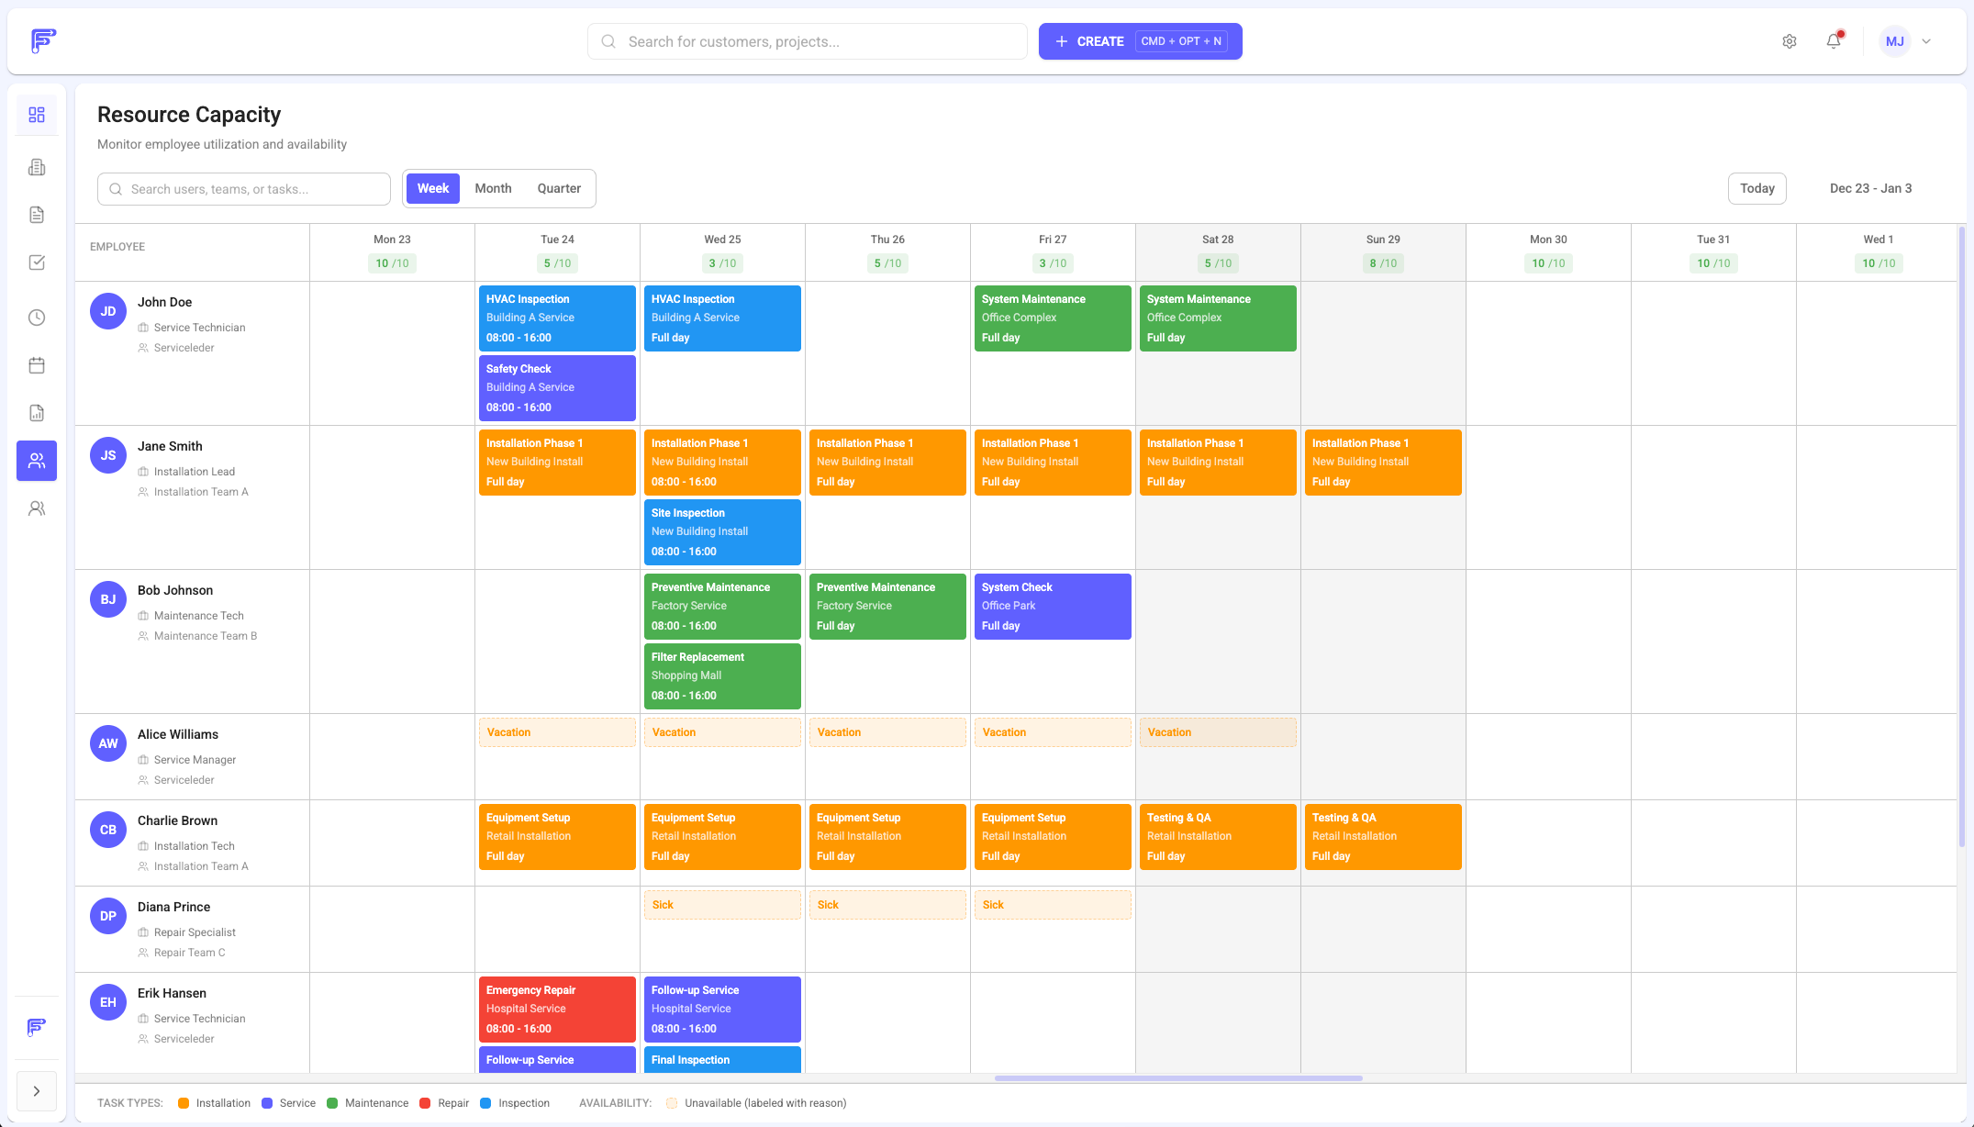Expand the sidebar with the arrow at bottom
The width and height of the screenshot is (1974, 1127).
click(x=37, y=1091)
